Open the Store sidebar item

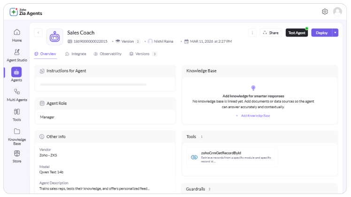pyautogui.click(x=17, y=156)
